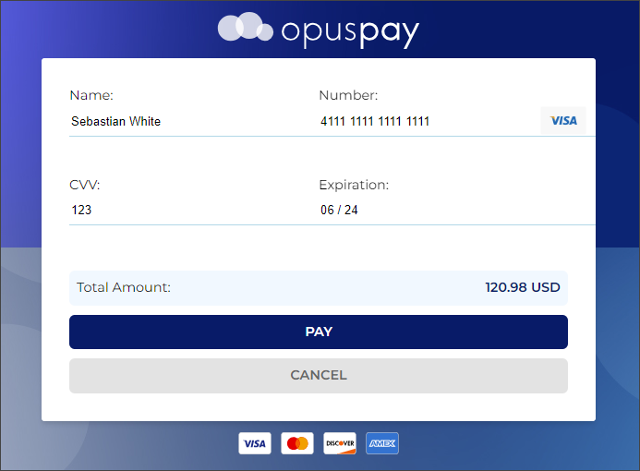Click the Total Amount label
The width and height of the screenshot is (640, 471).
tap(124, 287)
